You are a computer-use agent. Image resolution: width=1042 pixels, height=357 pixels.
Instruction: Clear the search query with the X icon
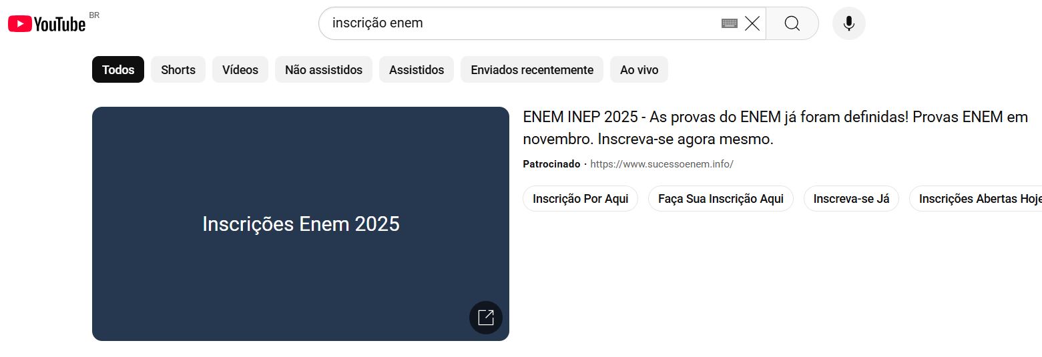(x=752, y=23)
